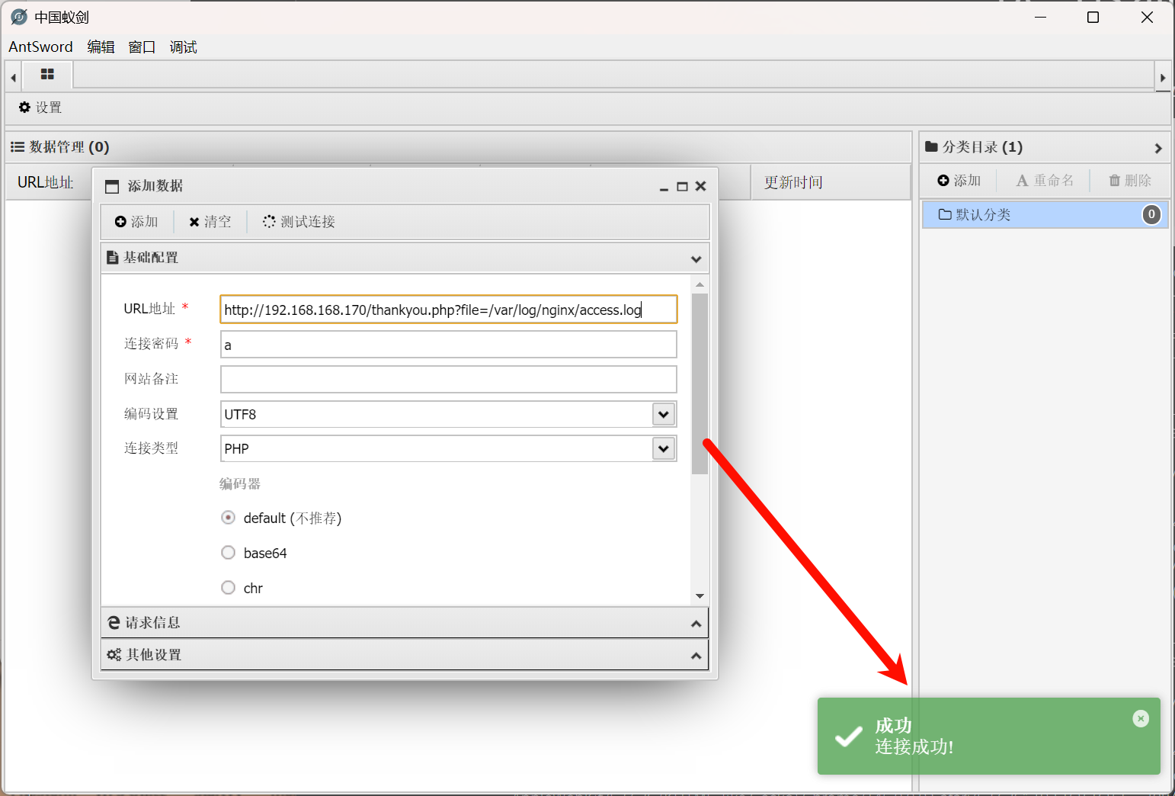1175x796 pixels.
Task: Select the base64 encoder radio
Action: pyautogui.click(x=228, y=553)
